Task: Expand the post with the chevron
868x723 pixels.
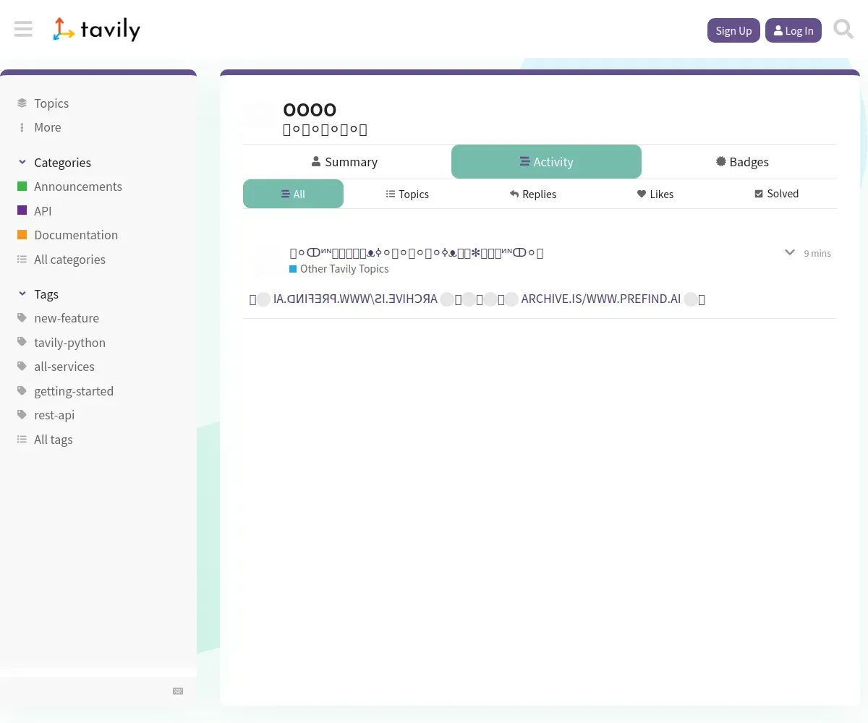Action: click(790, 252)
